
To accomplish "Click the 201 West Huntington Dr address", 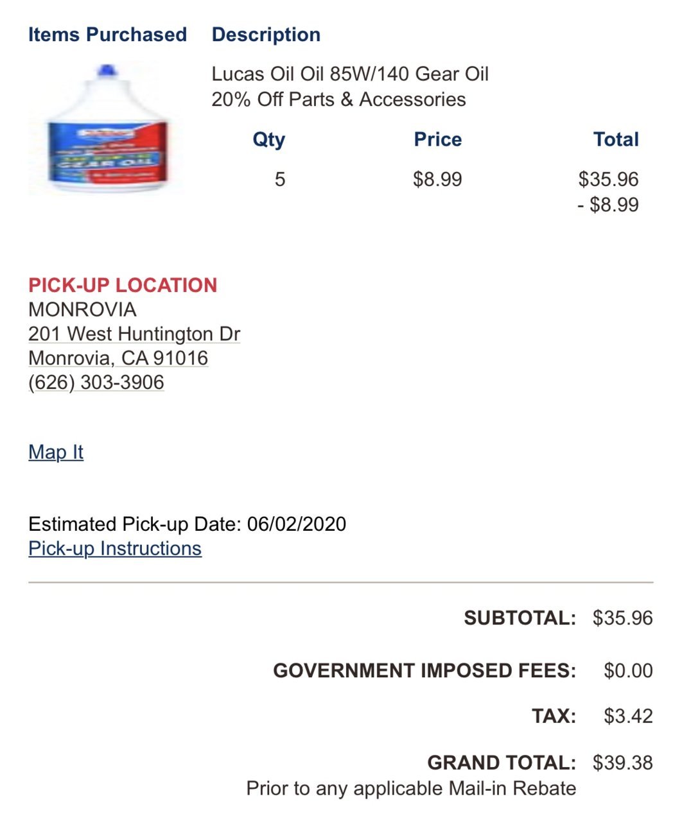I will 134,334.
